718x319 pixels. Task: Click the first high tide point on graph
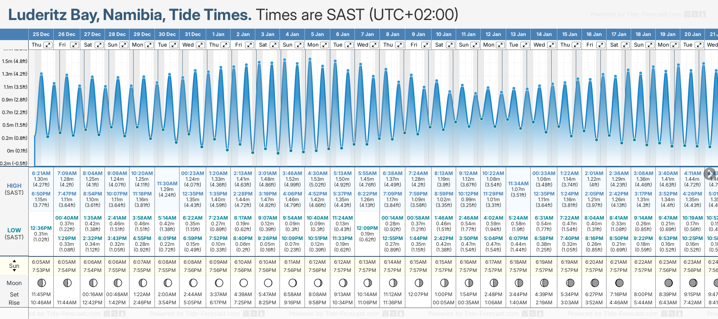tap(41, 74)
